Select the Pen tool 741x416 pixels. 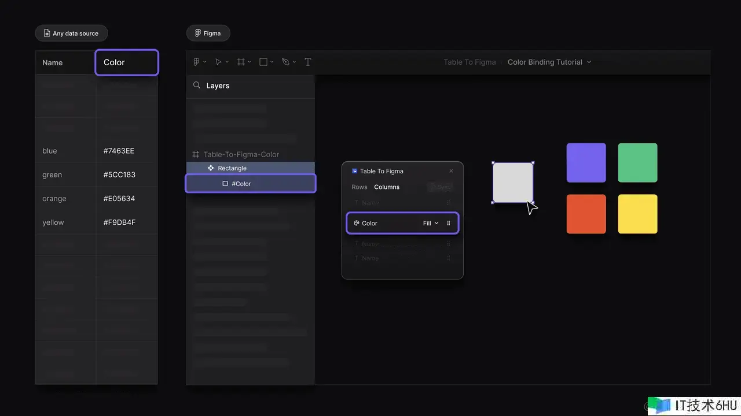pyautogui.click(x=285, y=62)
